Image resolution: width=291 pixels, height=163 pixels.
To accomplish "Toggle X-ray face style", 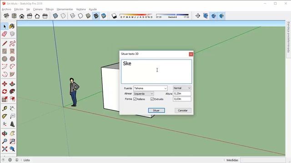I will (55, 16).
